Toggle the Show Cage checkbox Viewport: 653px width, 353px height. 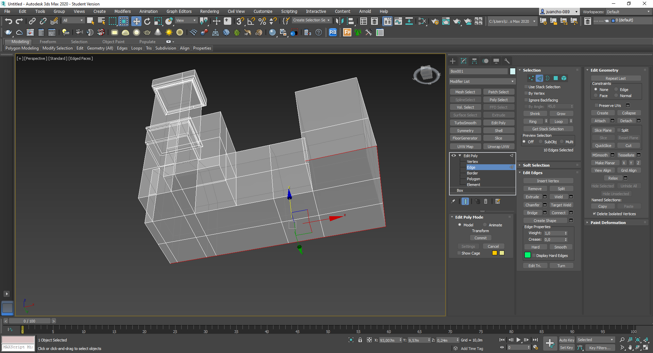[x=459, y=253]
